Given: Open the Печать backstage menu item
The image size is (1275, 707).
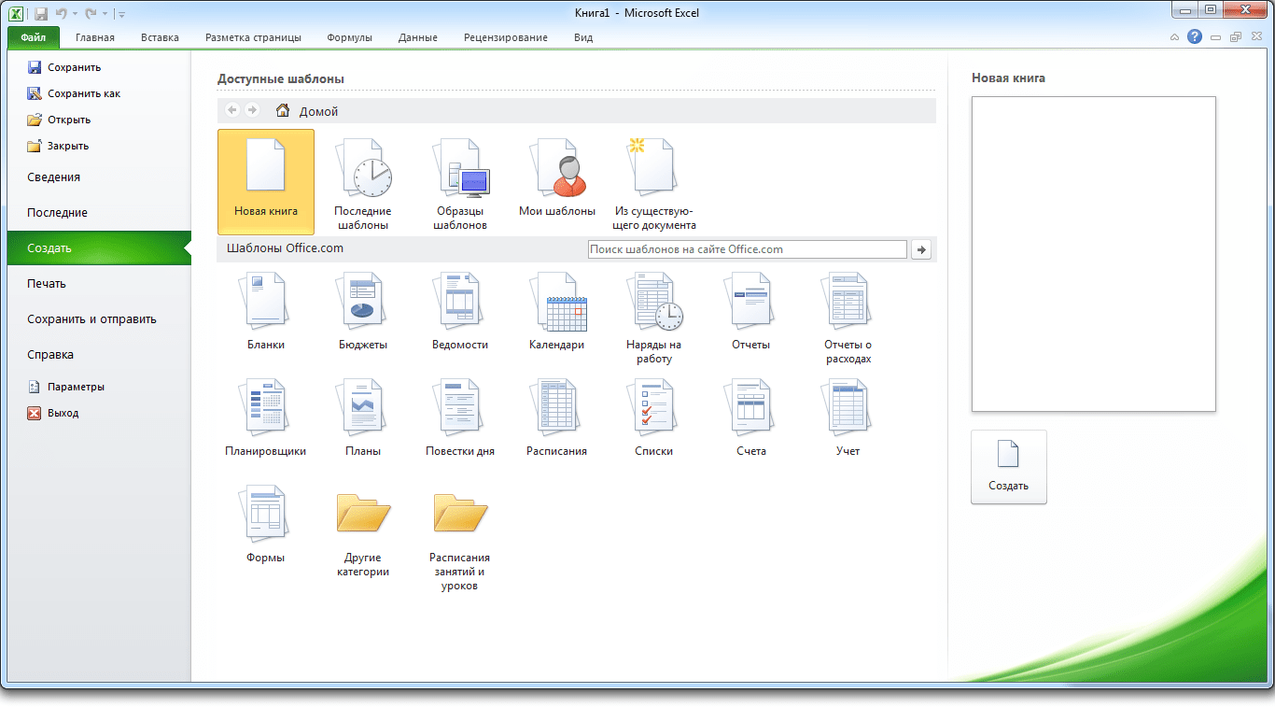Looking at the screenshot, I should pos(47,284).
